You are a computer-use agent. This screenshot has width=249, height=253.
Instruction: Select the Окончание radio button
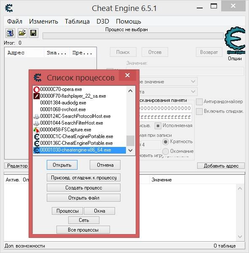click(165, 152)
